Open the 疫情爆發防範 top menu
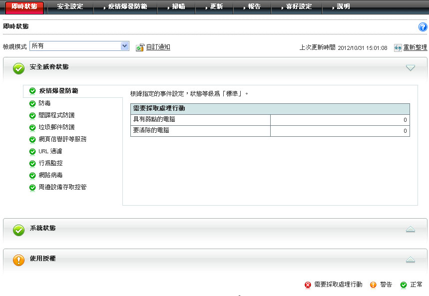Viewport: 429px width, 296px height. pyautogui.click(x=127, y=7)
